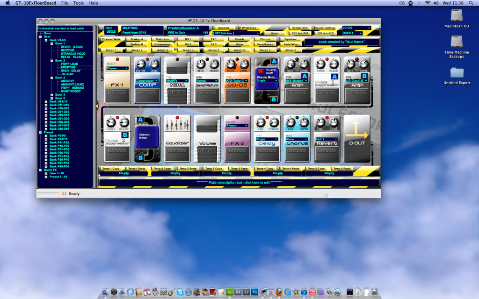479x299 pixels.
Task: Toggle the Pre amp on/off red switch
Action: 260,71
